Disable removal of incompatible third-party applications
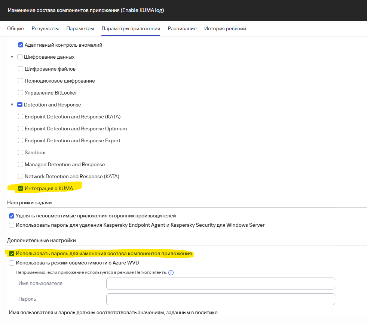Screen dimensions: 367x322 [x=12, y=216]
